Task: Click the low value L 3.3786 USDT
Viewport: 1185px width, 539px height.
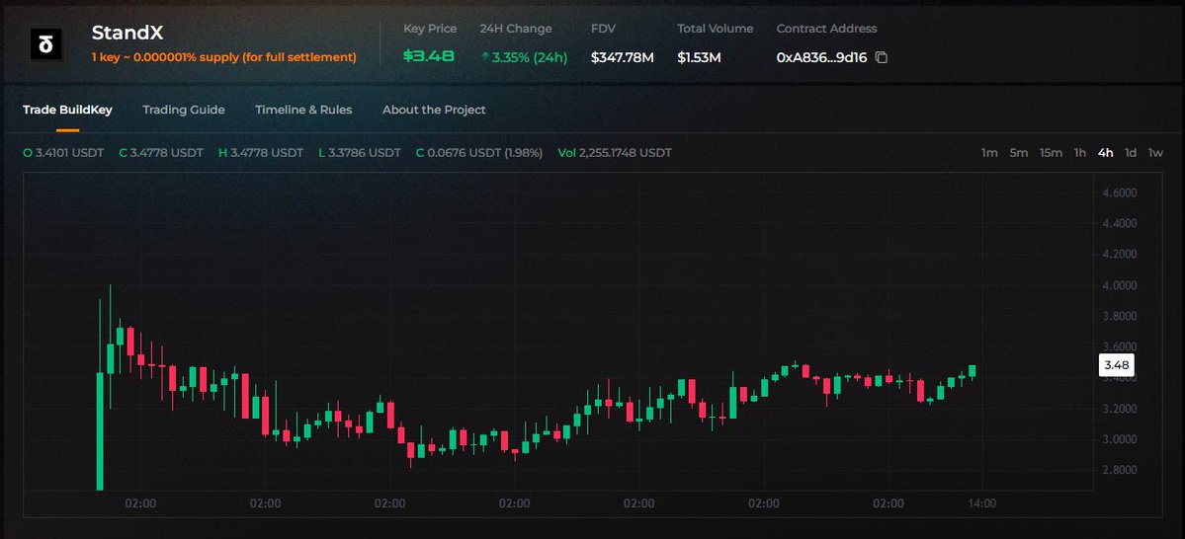Action: click(x=360, y=152)
